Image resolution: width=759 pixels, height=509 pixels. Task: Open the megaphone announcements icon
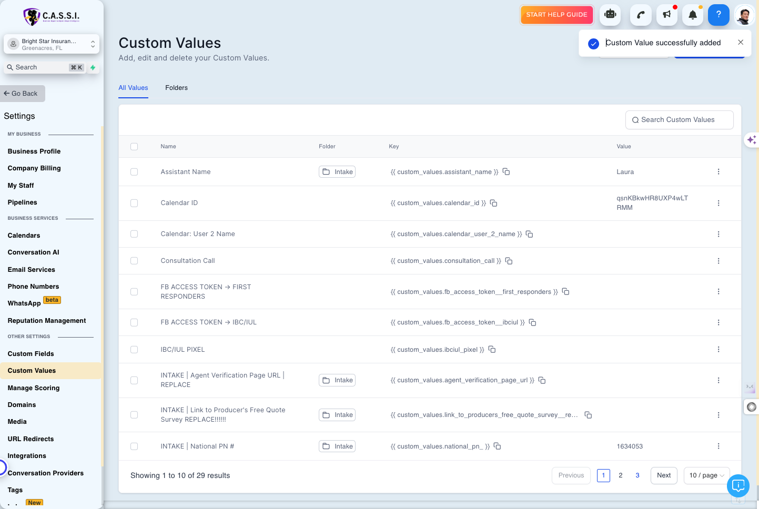tap(667, 15)
